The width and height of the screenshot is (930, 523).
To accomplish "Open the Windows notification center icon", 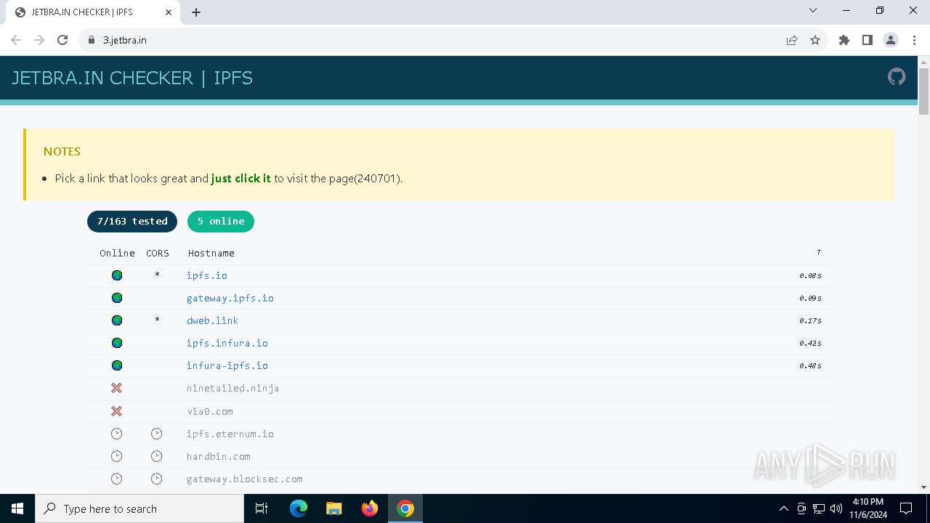I will point(906,508).
